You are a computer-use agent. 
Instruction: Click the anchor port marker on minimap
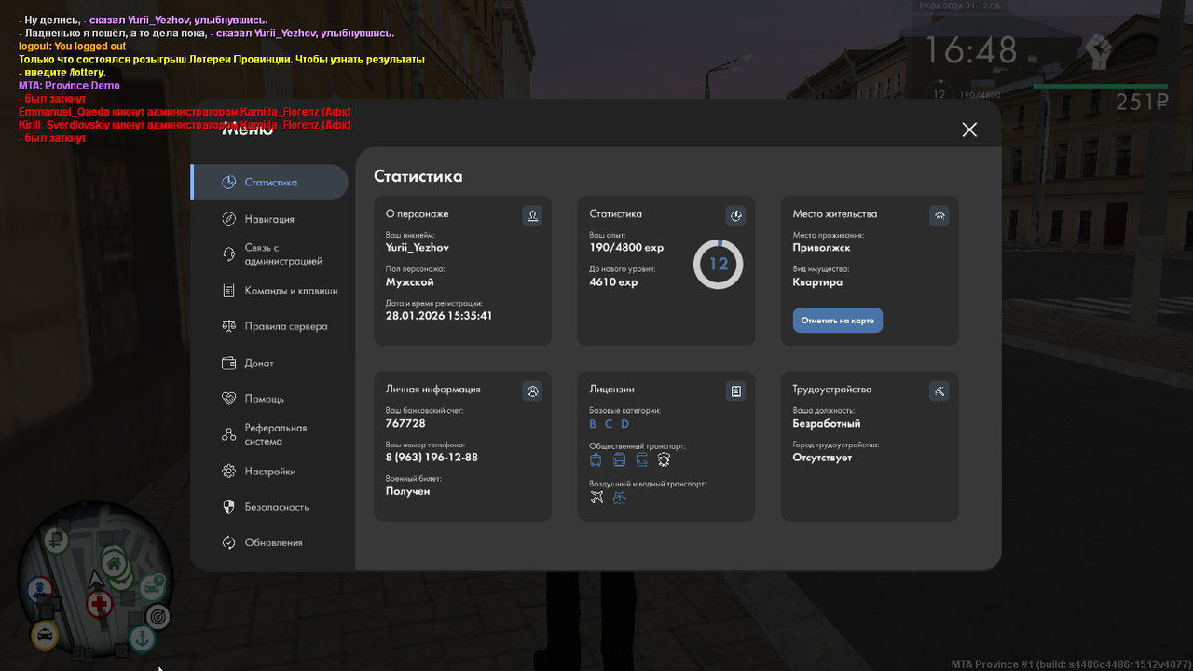point(141,638)
